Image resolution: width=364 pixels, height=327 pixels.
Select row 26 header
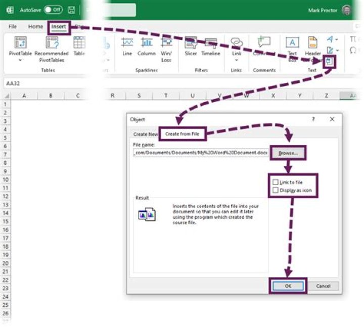coord(6,313)
